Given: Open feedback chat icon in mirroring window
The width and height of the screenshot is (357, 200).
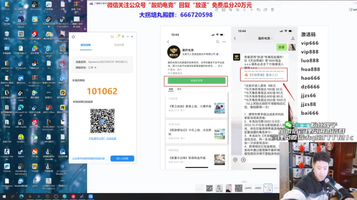Looking at the screenshot, I should coord(118,36).
